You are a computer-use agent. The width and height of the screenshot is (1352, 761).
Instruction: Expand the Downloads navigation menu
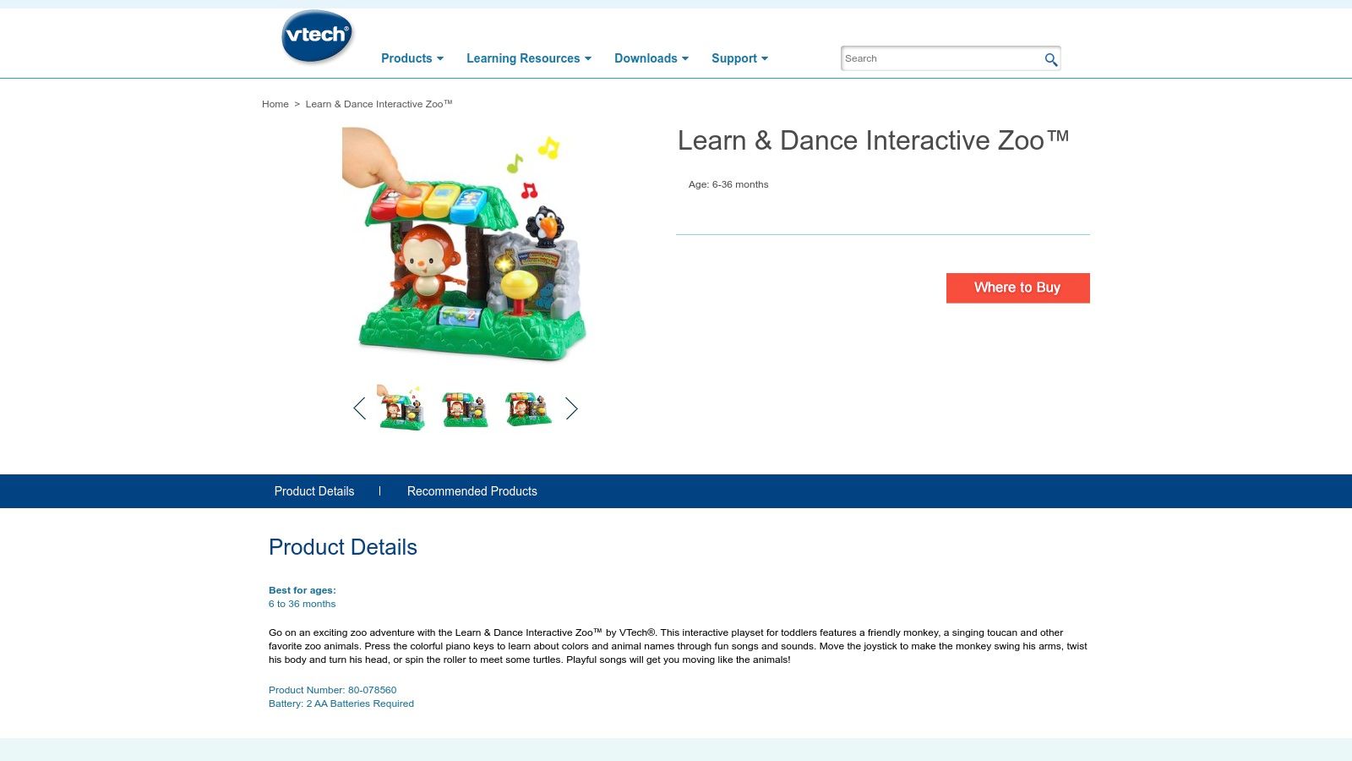pyautogui.click(x=646, y=58)
